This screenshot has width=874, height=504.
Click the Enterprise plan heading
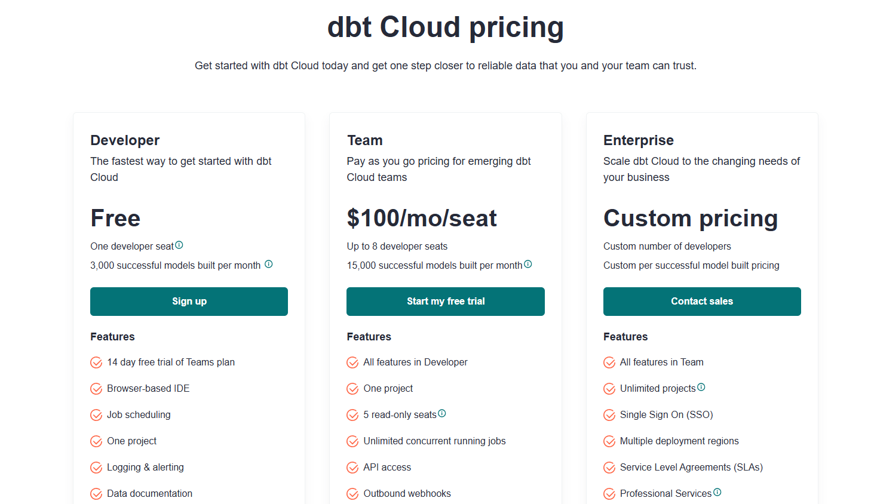[638, 140]
